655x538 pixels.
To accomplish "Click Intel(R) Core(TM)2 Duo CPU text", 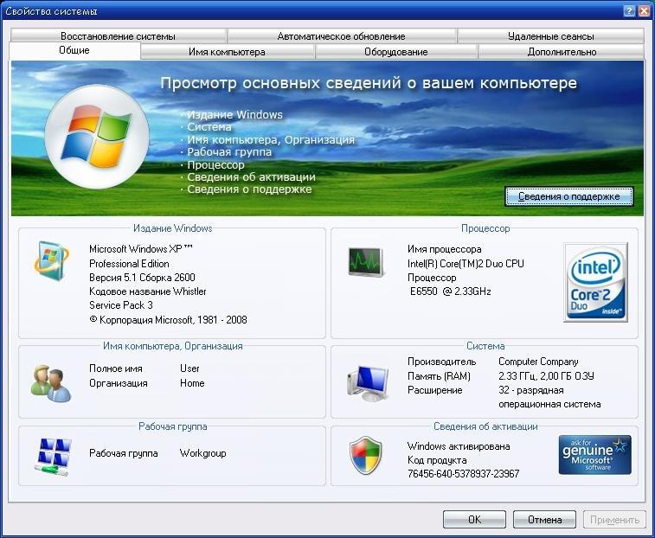I will click(x=466, y=264).
